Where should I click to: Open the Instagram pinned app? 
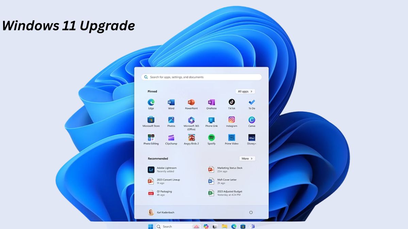pos(232,120)
